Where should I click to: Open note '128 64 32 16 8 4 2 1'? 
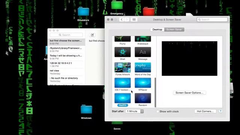[66, 64]
